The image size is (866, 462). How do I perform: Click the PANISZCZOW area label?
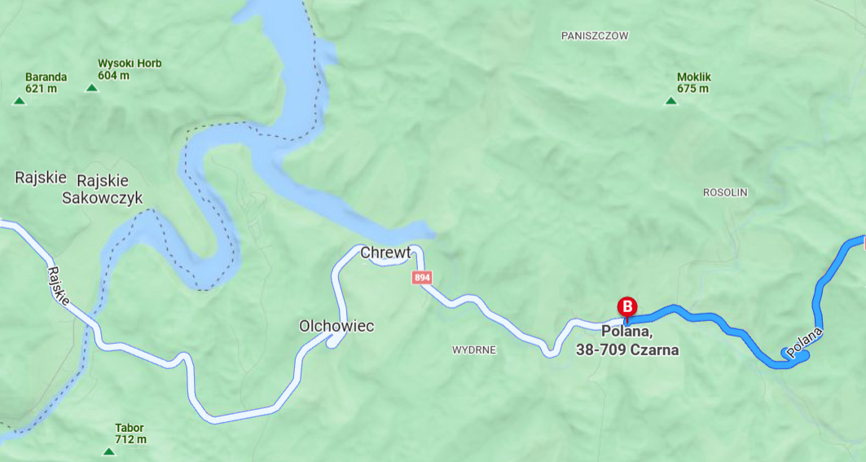tap(595, 36)
